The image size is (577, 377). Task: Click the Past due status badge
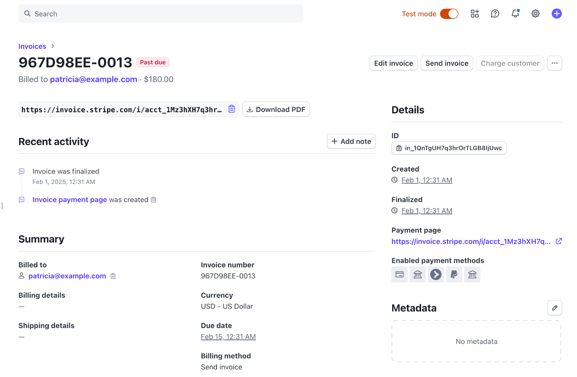153,62
